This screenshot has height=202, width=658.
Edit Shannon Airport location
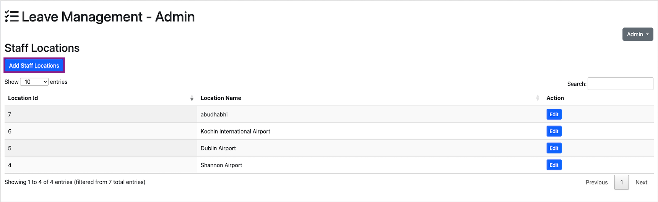pos(554,165)
